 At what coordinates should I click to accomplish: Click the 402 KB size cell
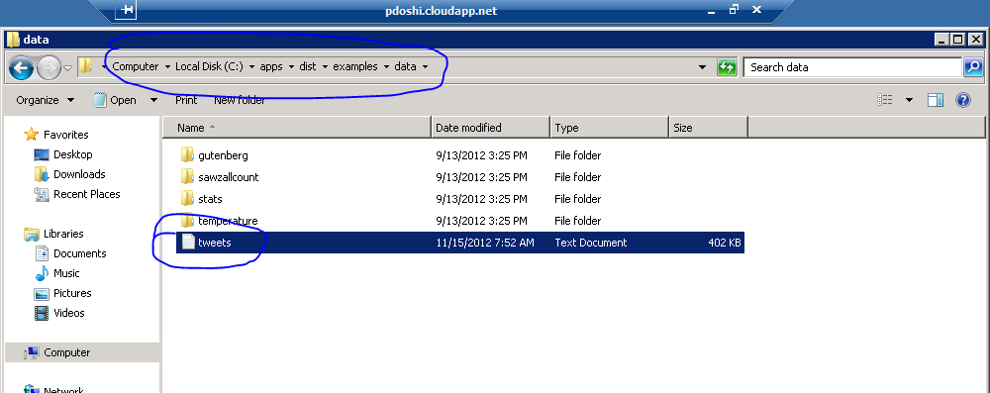click(x=725, y=243)
